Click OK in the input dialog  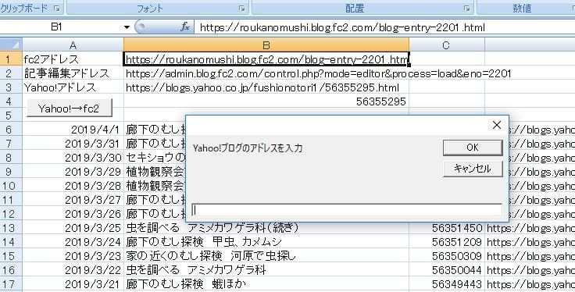473,148
